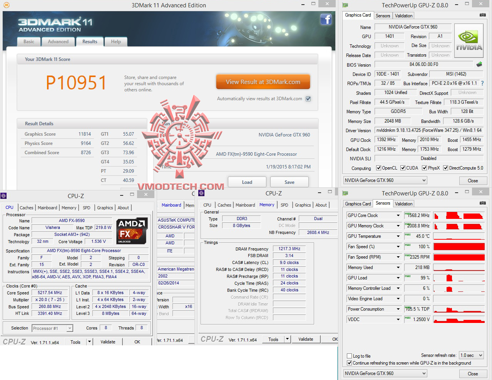
Task: Click the Facebook icon in 3DMark banner
Action: point(326,19)
